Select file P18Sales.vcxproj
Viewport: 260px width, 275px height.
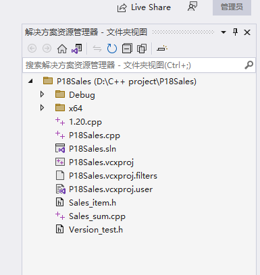point(101,162)
